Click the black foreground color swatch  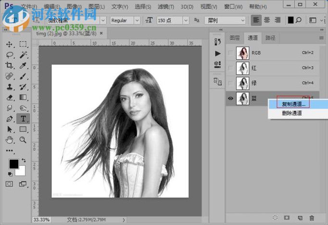(x=13, y=164)
